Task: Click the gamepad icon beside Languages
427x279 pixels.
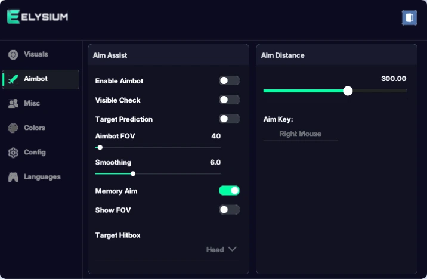Action: point(13,177)
